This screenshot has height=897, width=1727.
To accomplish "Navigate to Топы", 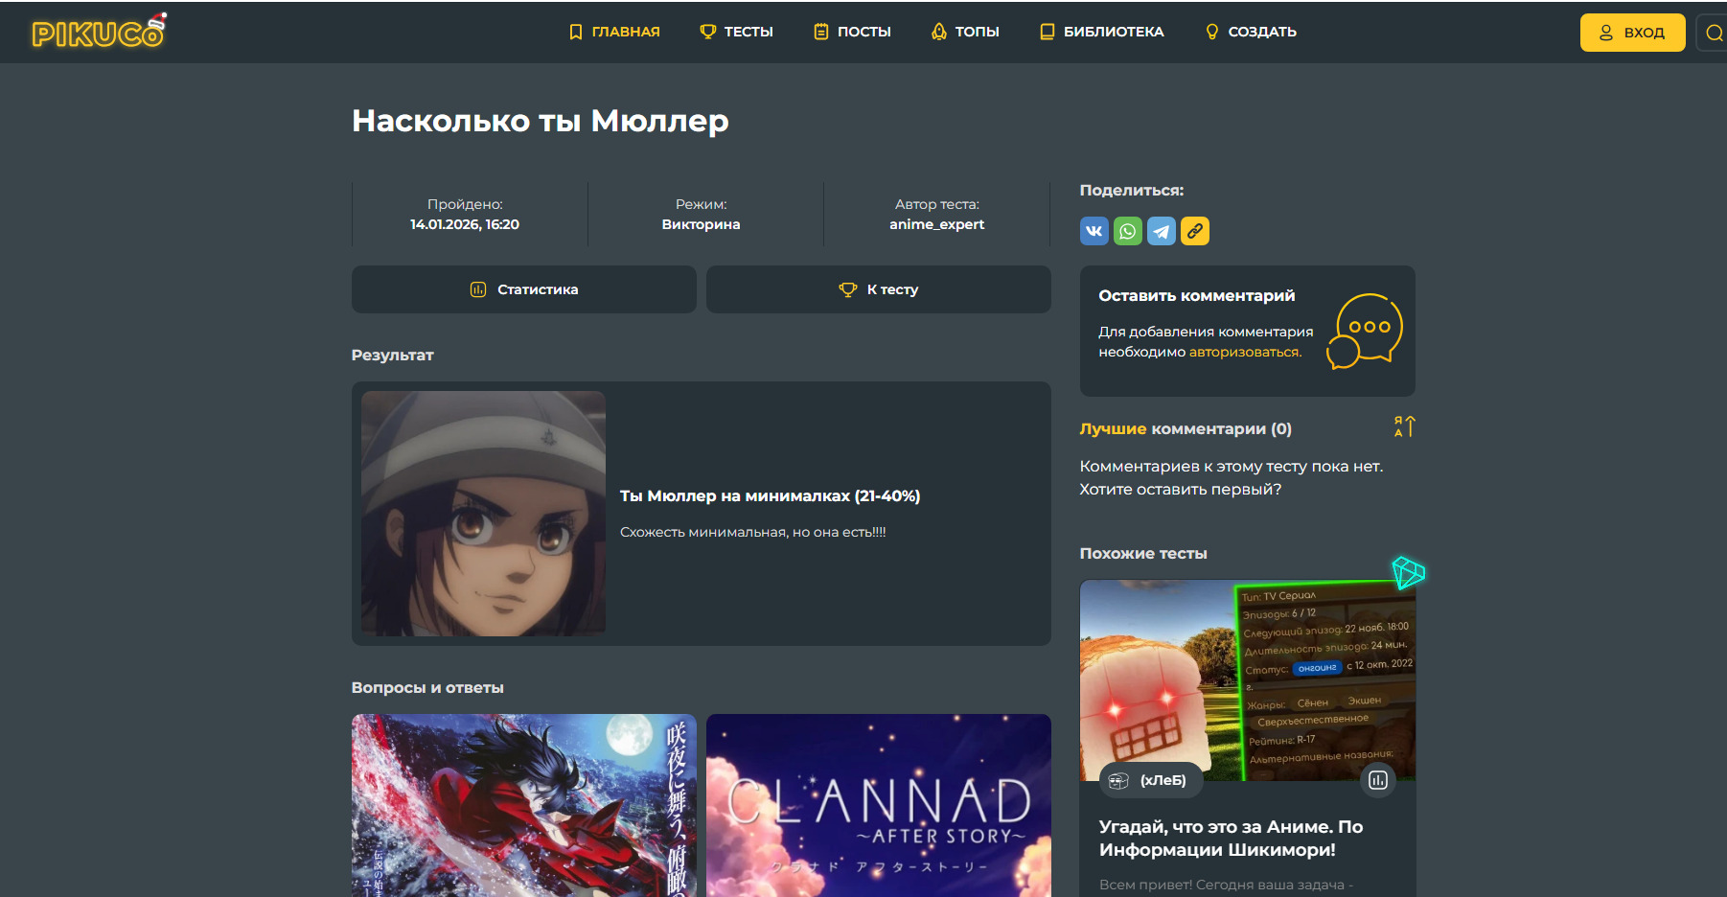I will tap(965, 32).
